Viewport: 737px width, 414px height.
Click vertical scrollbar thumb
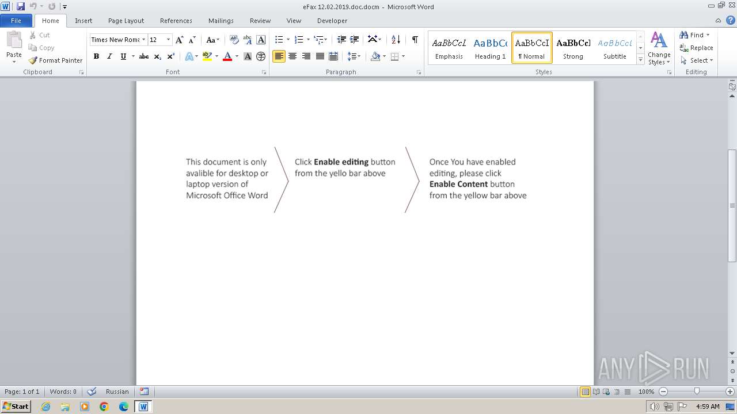click(x=732, y=205)
